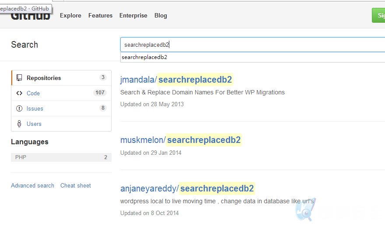The height and width of the screenshot is (226, 385).
Task: Open the Features navigation link
Action: 101,15
